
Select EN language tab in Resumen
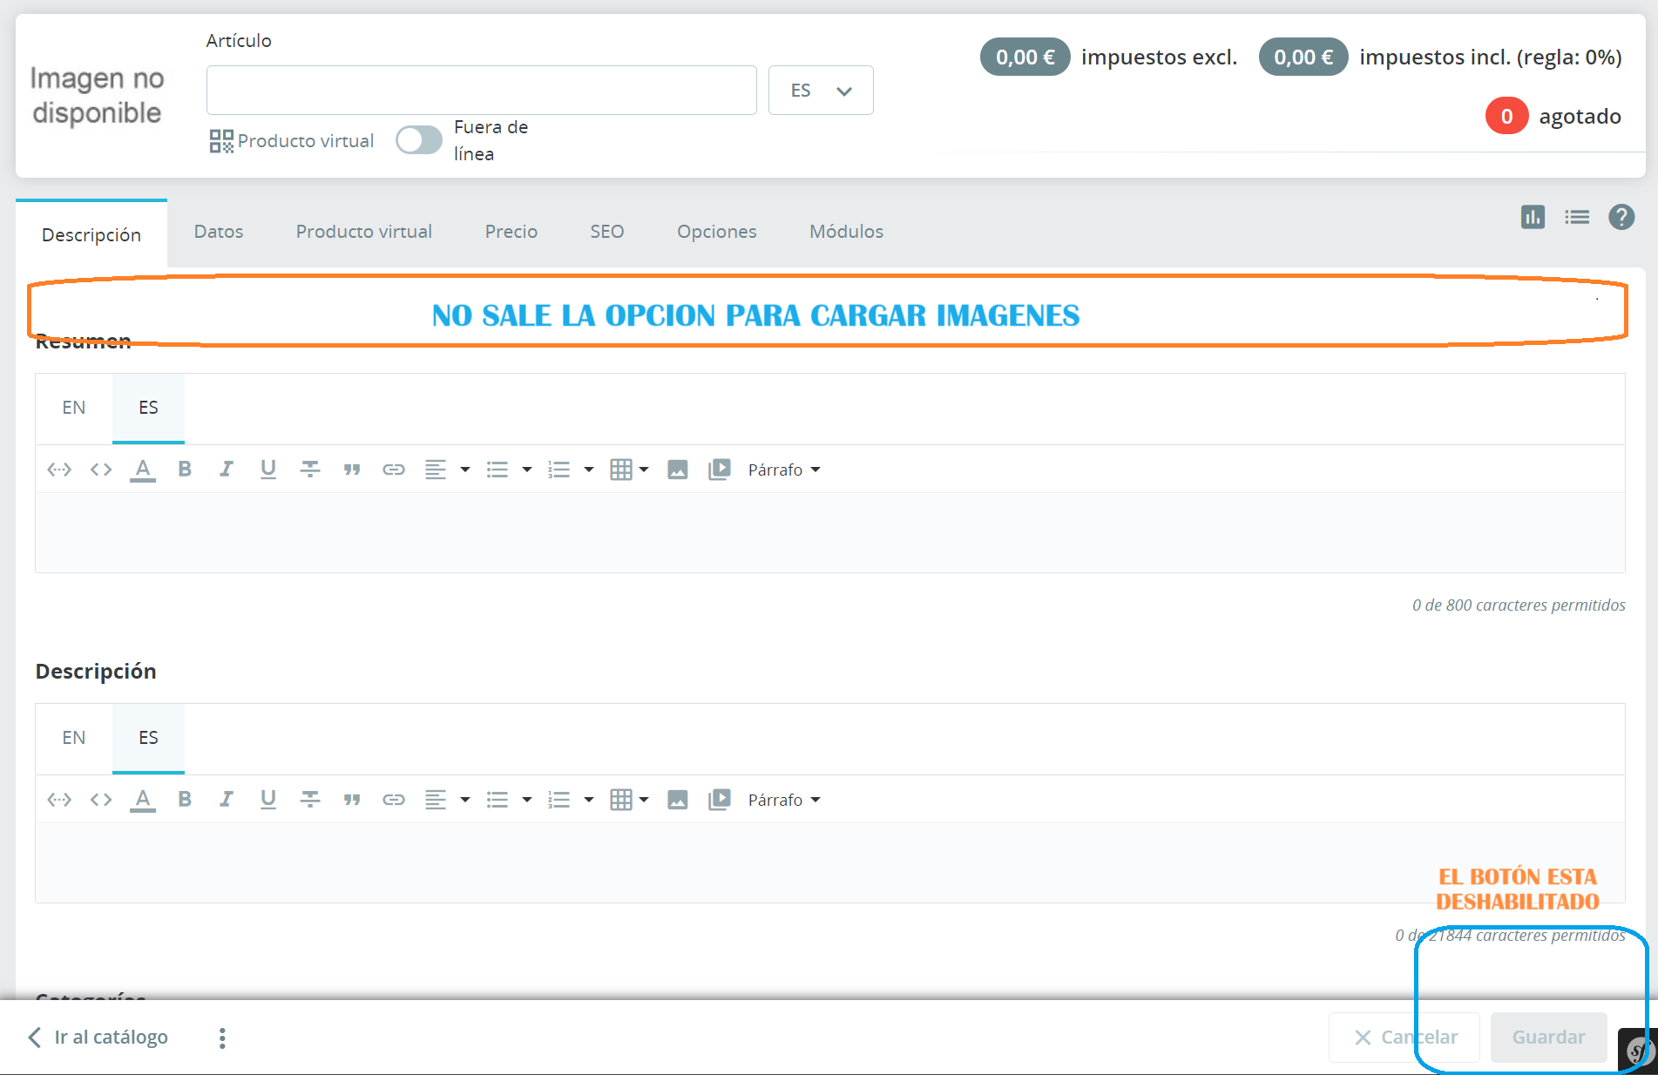click(x=74, y=408)
